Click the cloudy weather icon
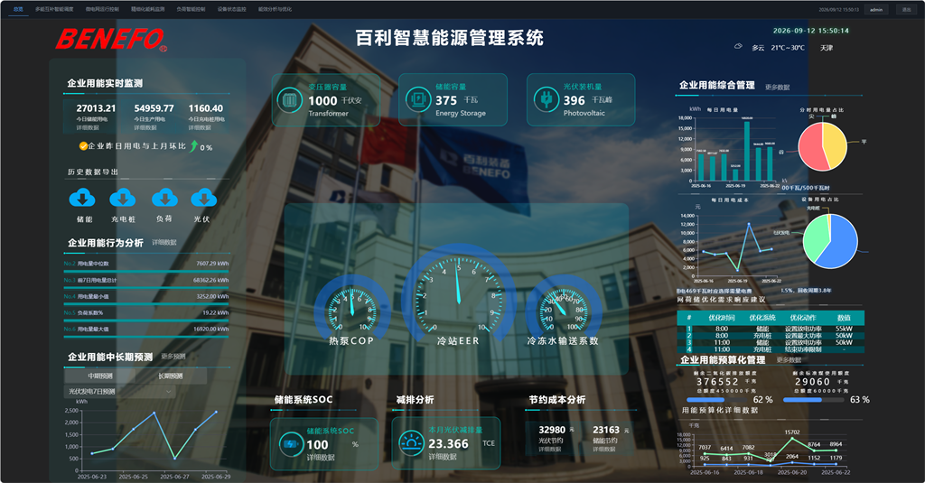This screenshot has height=483, width=925. point(738,46)
